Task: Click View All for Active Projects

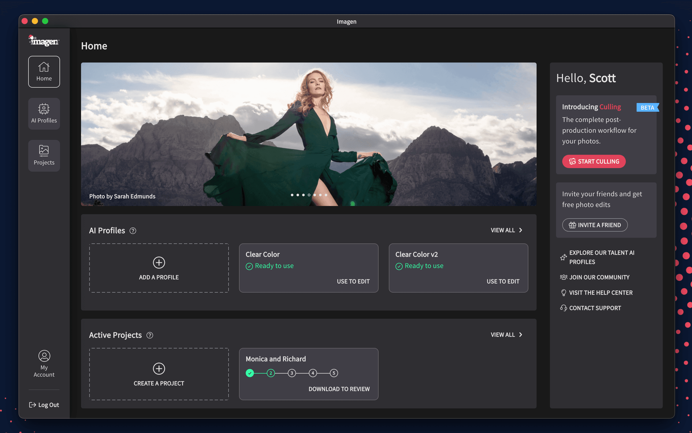Action: tap(506, 335)
